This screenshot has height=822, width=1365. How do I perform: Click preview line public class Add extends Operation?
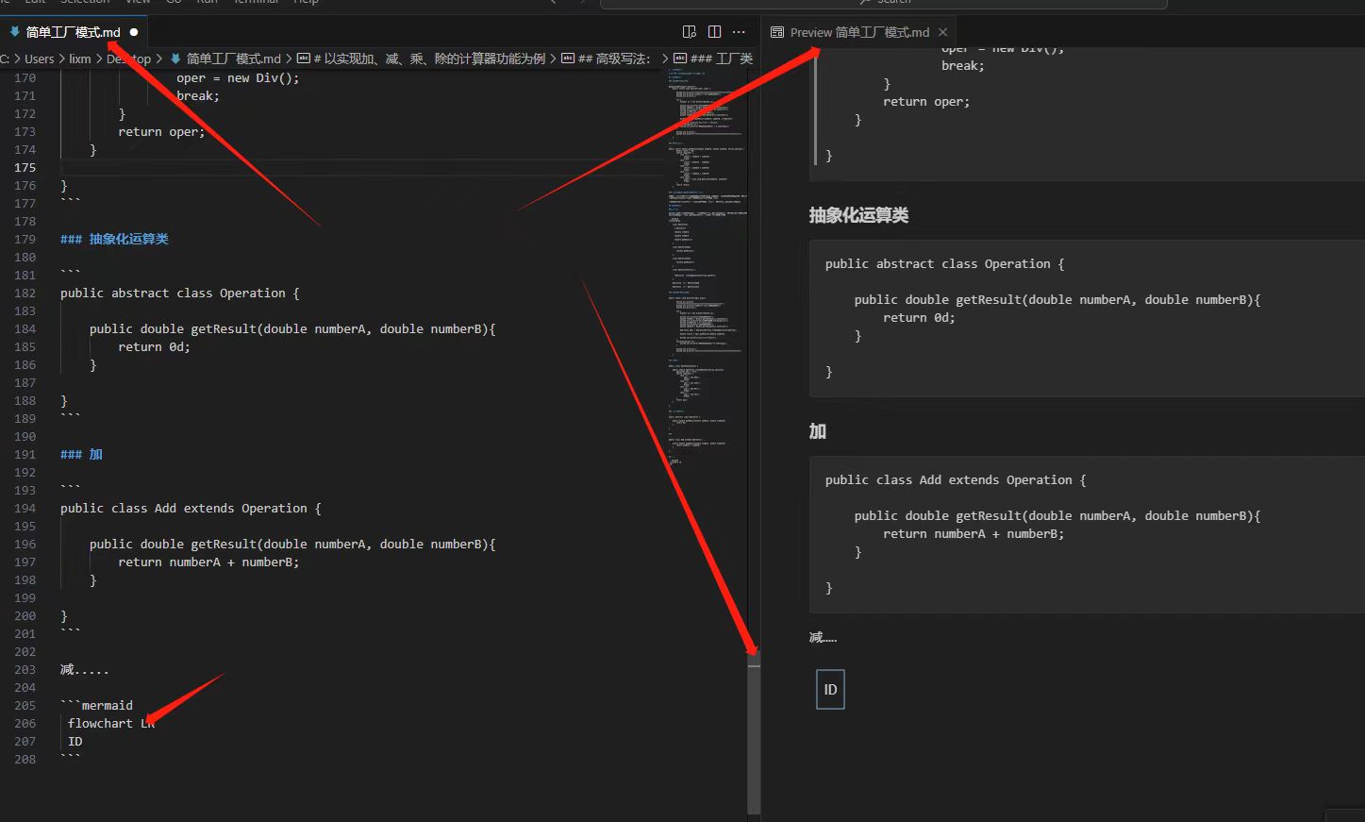click(x=956, y=479)
